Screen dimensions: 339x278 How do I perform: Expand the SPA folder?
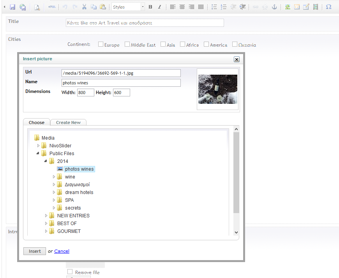(54, 200)
